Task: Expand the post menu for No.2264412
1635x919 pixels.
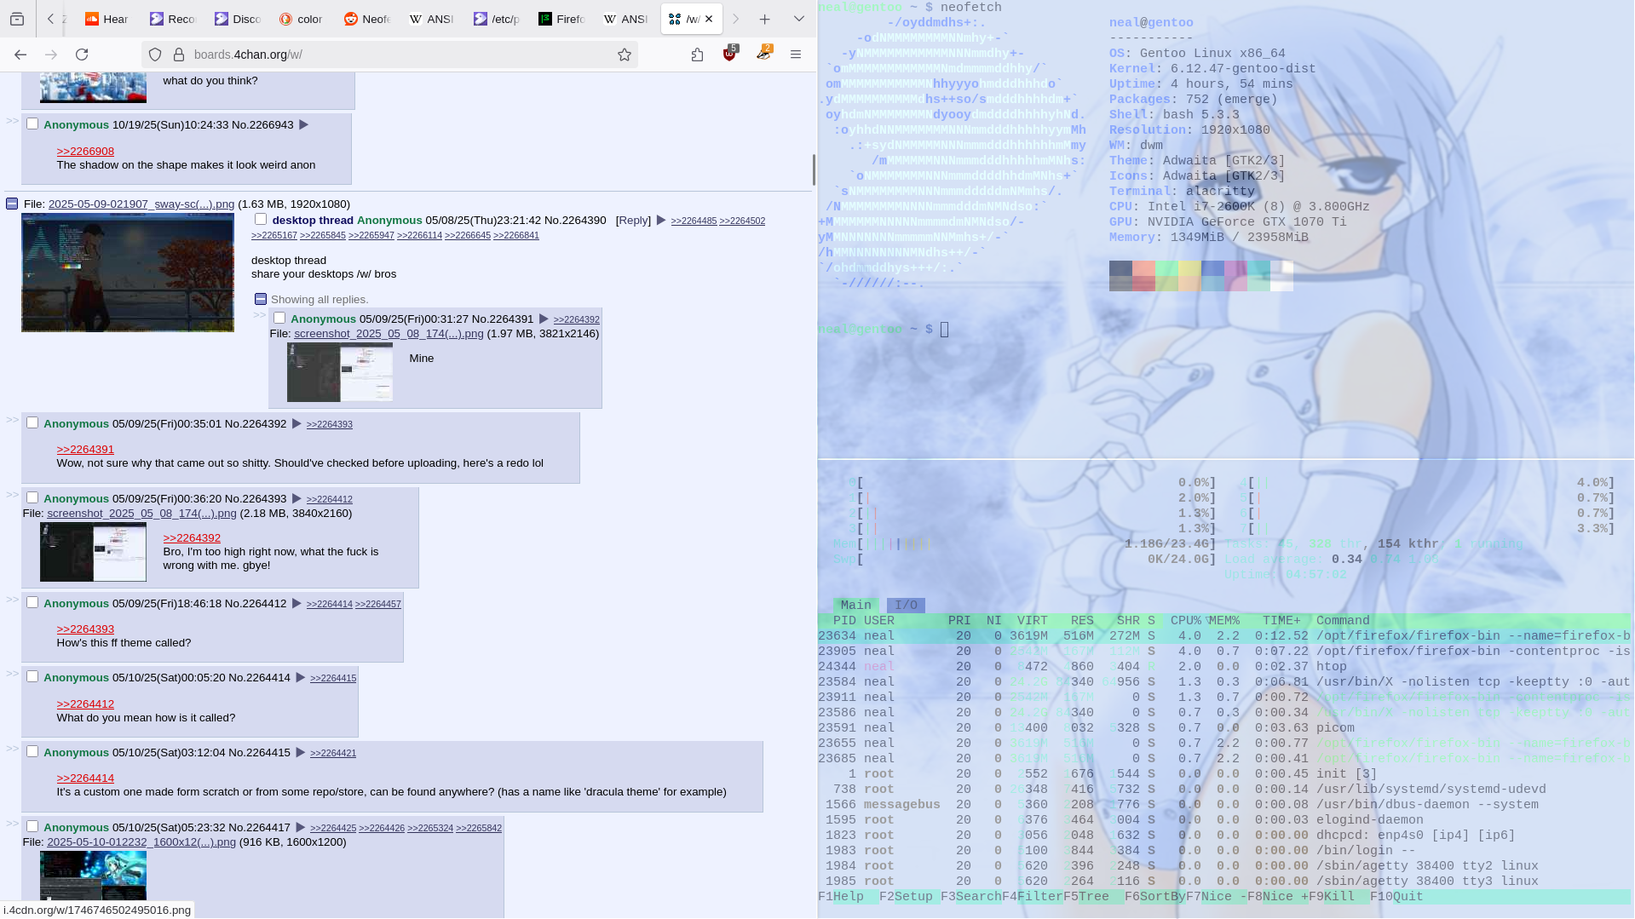Action: (296, 604)
